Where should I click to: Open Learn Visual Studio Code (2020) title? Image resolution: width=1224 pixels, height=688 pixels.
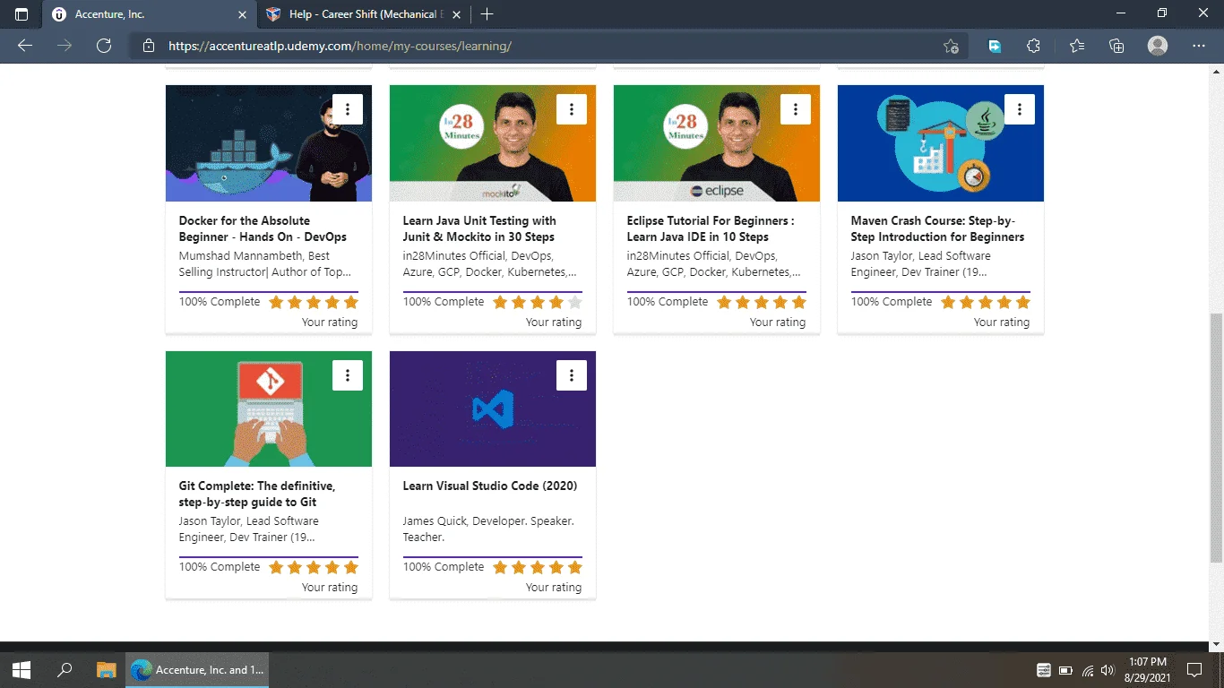point(490,486)
